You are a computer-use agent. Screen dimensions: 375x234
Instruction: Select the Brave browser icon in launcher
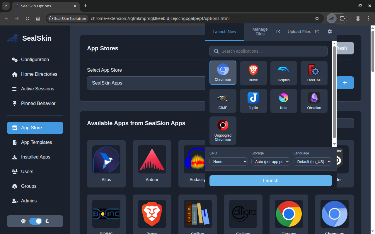(253, 73)
